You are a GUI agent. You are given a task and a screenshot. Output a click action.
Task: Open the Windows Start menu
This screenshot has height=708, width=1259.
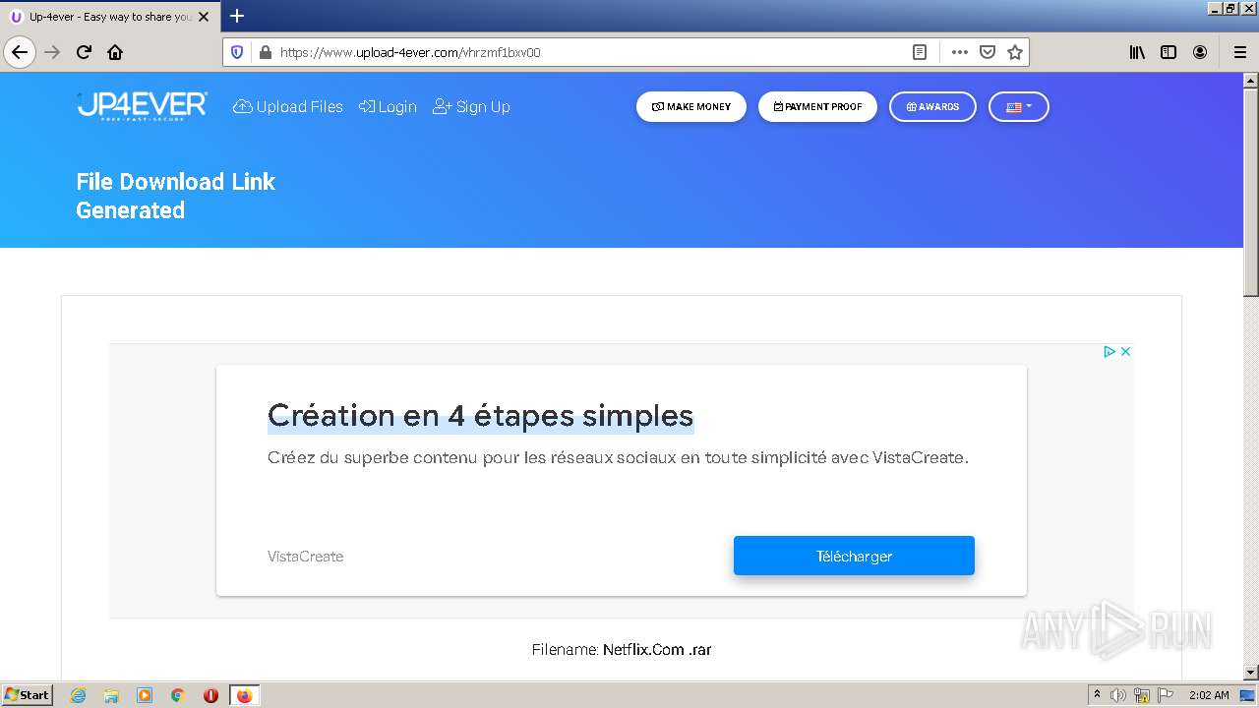point(28,694)
